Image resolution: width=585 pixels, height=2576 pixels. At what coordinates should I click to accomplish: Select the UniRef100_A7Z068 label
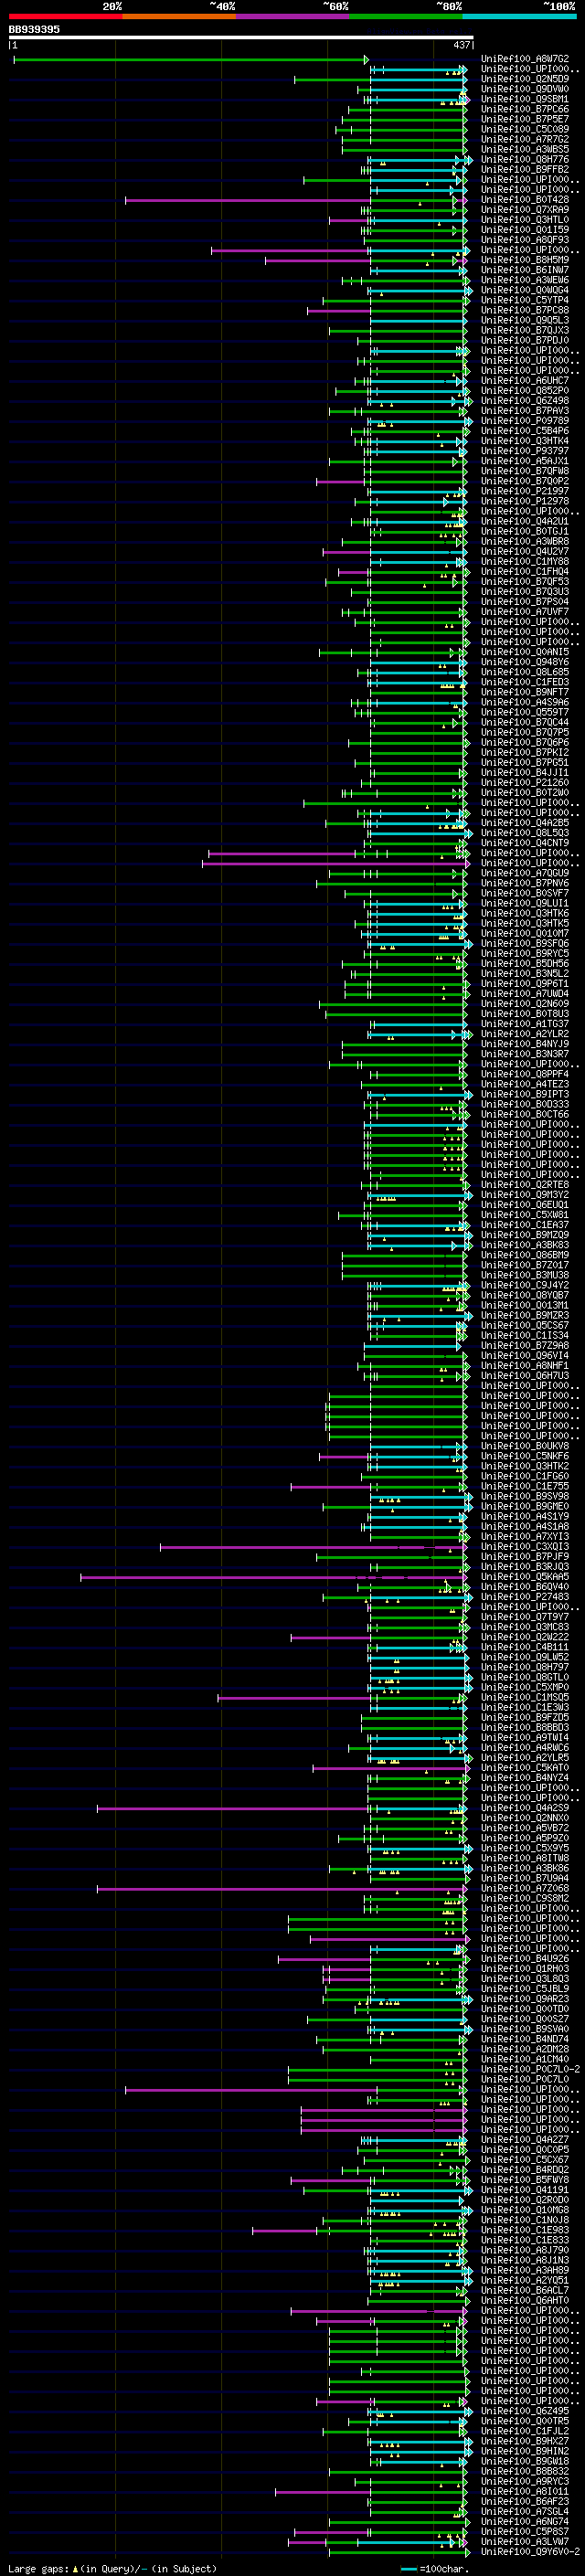525,1889
